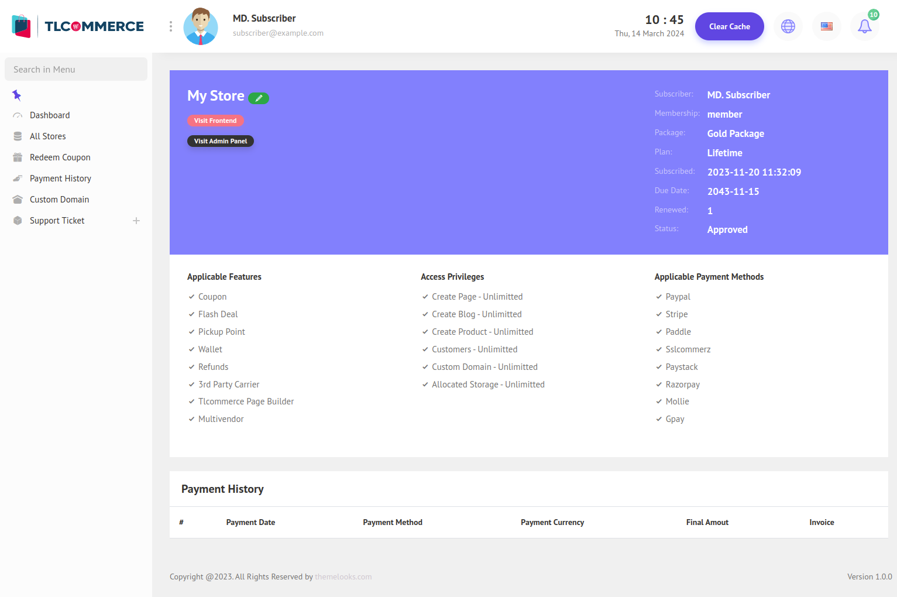Select Payment History in sidebar
897x597 pixels.
click(x=60, y=179)
